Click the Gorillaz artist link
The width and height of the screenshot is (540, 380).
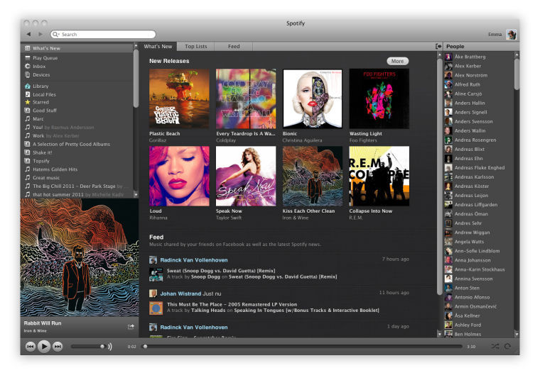(x=158, y=140)
